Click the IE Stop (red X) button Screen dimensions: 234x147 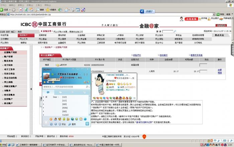pos(21,10)
